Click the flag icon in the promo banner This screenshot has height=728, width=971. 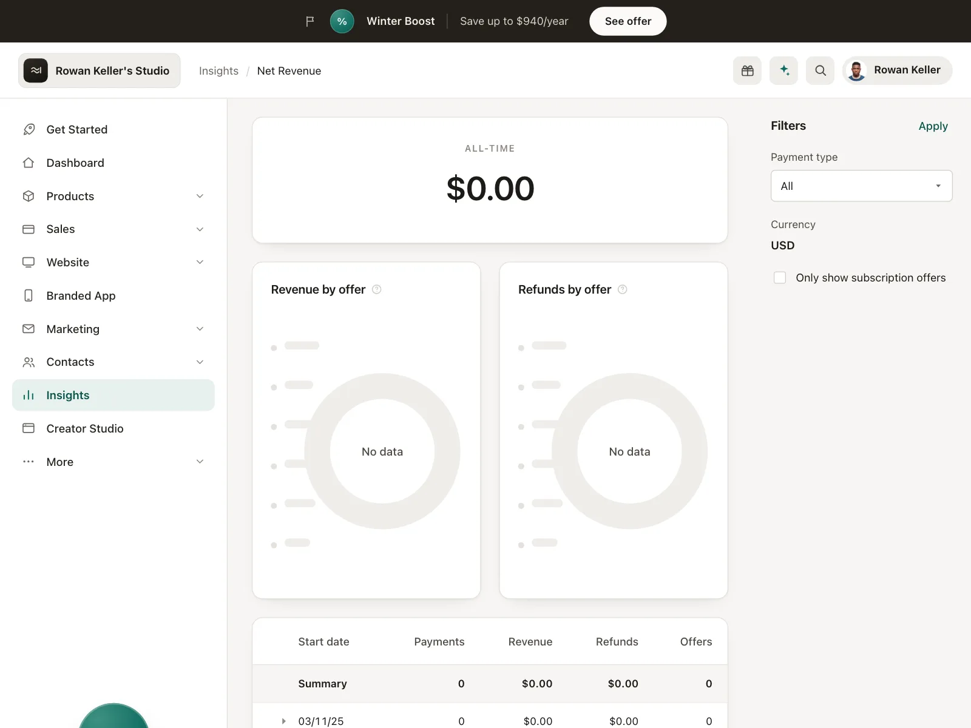[x=310, y=21]
